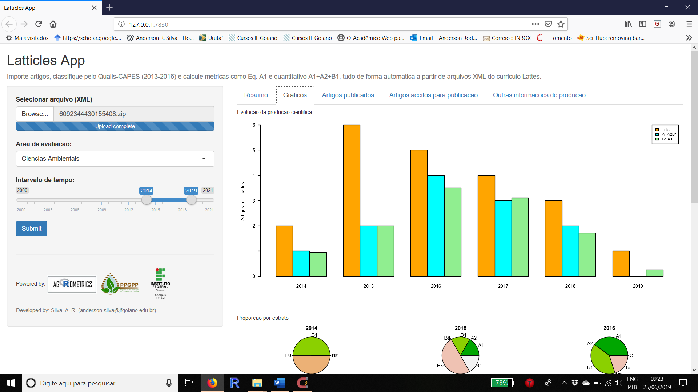The height and width of the screenshot is (392, 698).
Task: Click the 2019 slider handle
Action: pos(192,200)
